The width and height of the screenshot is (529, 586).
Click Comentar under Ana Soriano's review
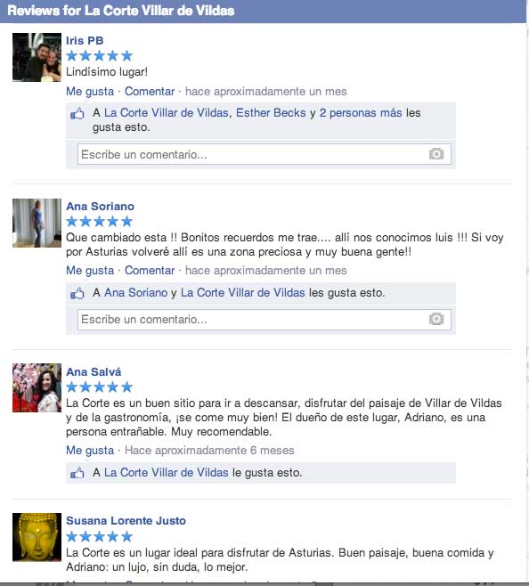click(150, 270)
